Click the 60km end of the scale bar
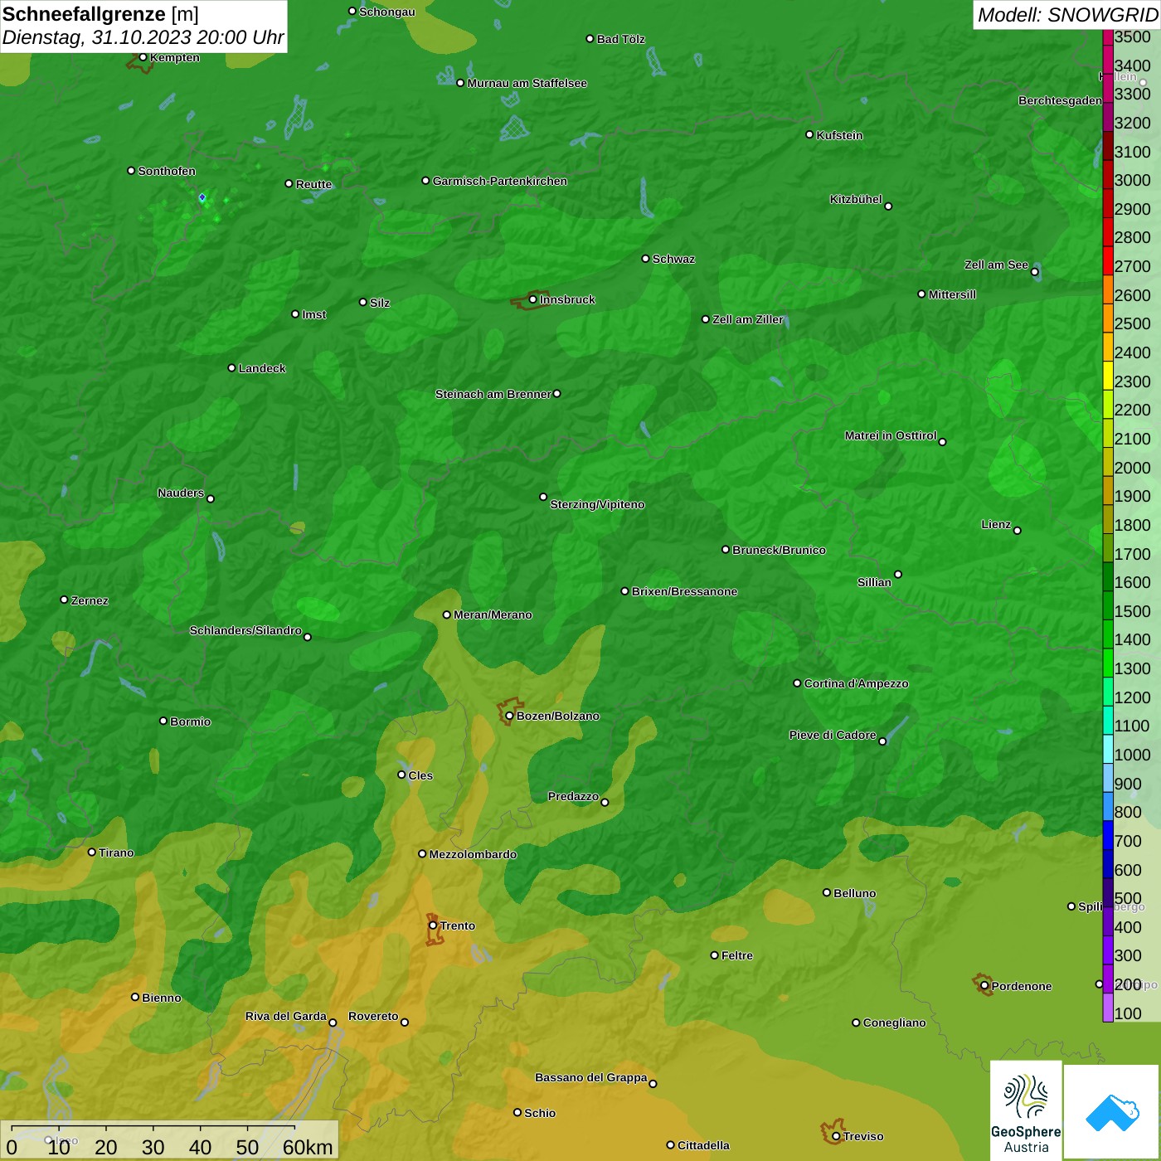The image size is (1161, 1161). (x=307, y=1147)
